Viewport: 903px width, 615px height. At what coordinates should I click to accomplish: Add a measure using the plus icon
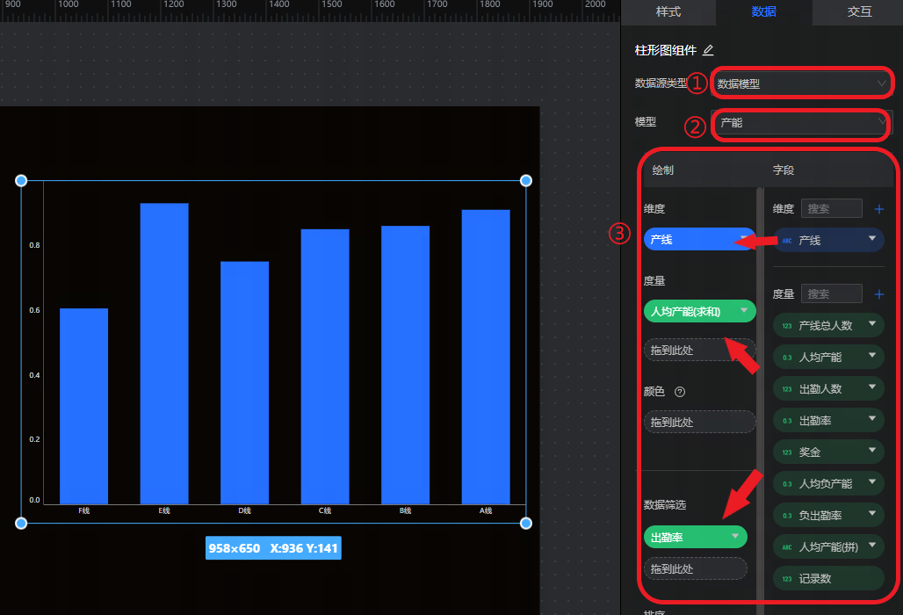(x=878, y=294)
